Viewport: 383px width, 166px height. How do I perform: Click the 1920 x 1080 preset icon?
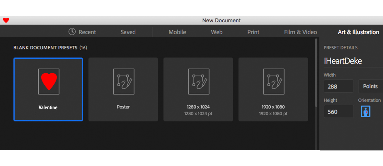pos(273,81)
